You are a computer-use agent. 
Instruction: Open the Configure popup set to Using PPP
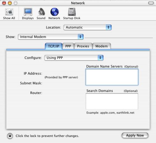point(74,58)
